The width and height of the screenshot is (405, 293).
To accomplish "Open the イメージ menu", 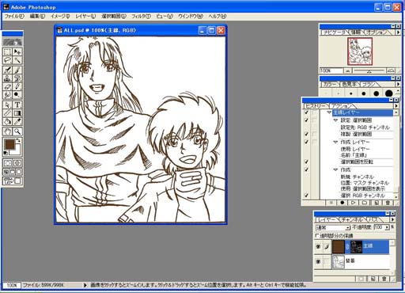I will 60,16.
